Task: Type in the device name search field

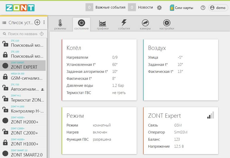Action: 22,34
